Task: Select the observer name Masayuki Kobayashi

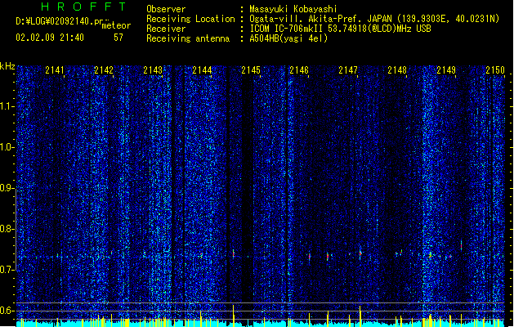Action: (293, 9)
